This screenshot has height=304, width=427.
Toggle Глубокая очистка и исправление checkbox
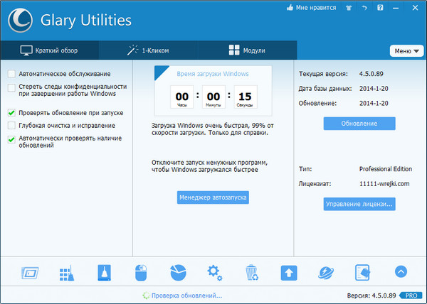11,125
